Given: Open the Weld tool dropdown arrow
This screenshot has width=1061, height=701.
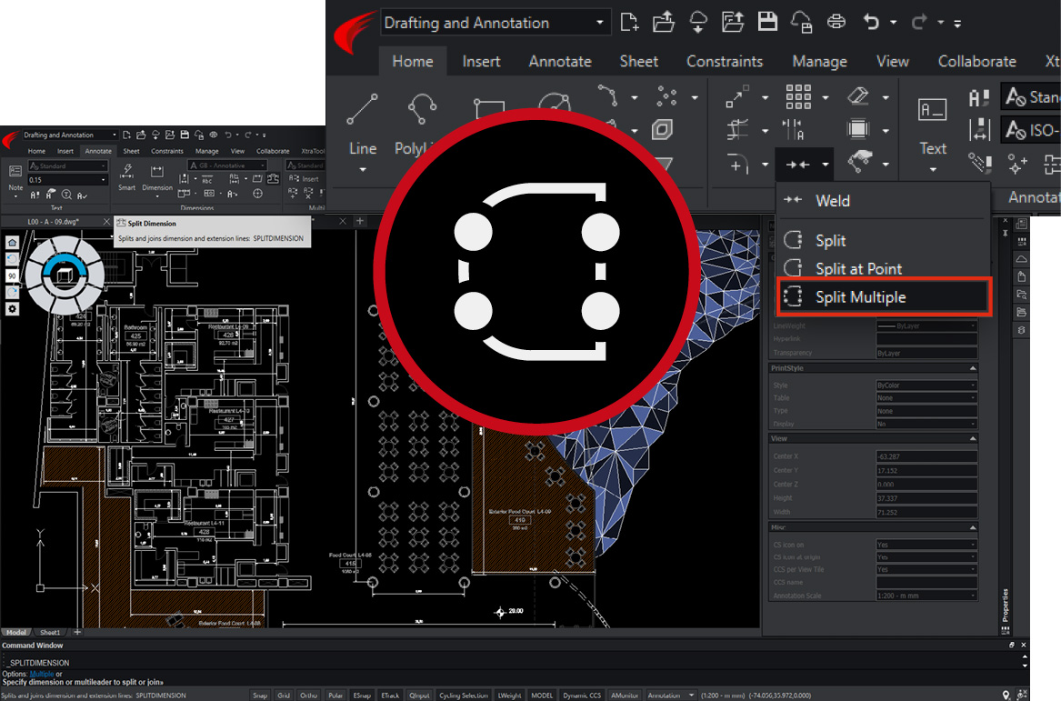Looking at the screenshot, I should [x=825, y=165].
